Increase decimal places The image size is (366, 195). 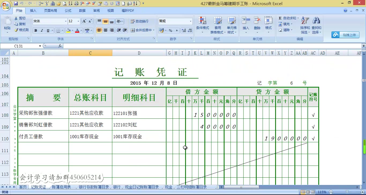[x=184, y=31]
